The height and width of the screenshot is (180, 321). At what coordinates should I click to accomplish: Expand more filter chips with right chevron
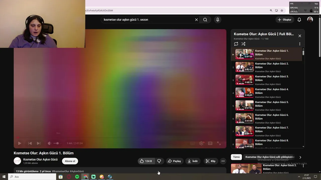click(300, 157)
